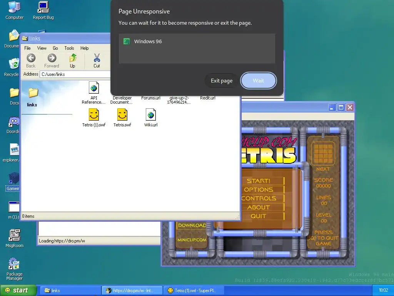394x296 pixels.
Task: Use the Cut scissors toolbar icon
Action: (x=97, y=61)
